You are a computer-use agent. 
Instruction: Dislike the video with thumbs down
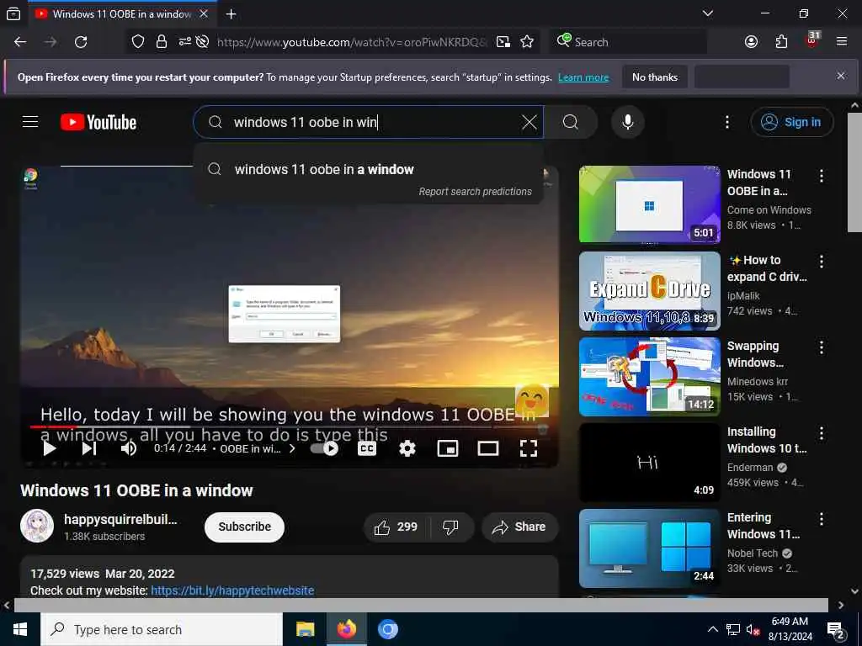451,527
